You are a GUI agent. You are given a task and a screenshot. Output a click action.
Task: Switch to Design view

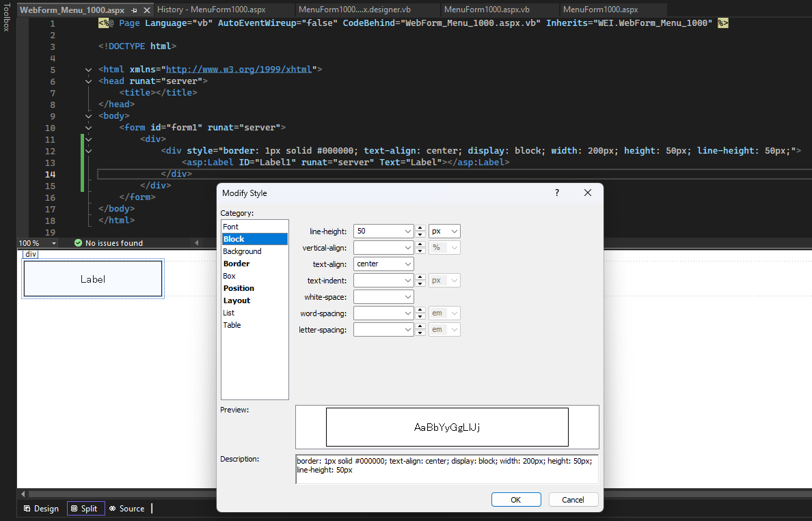click(41, 509)
